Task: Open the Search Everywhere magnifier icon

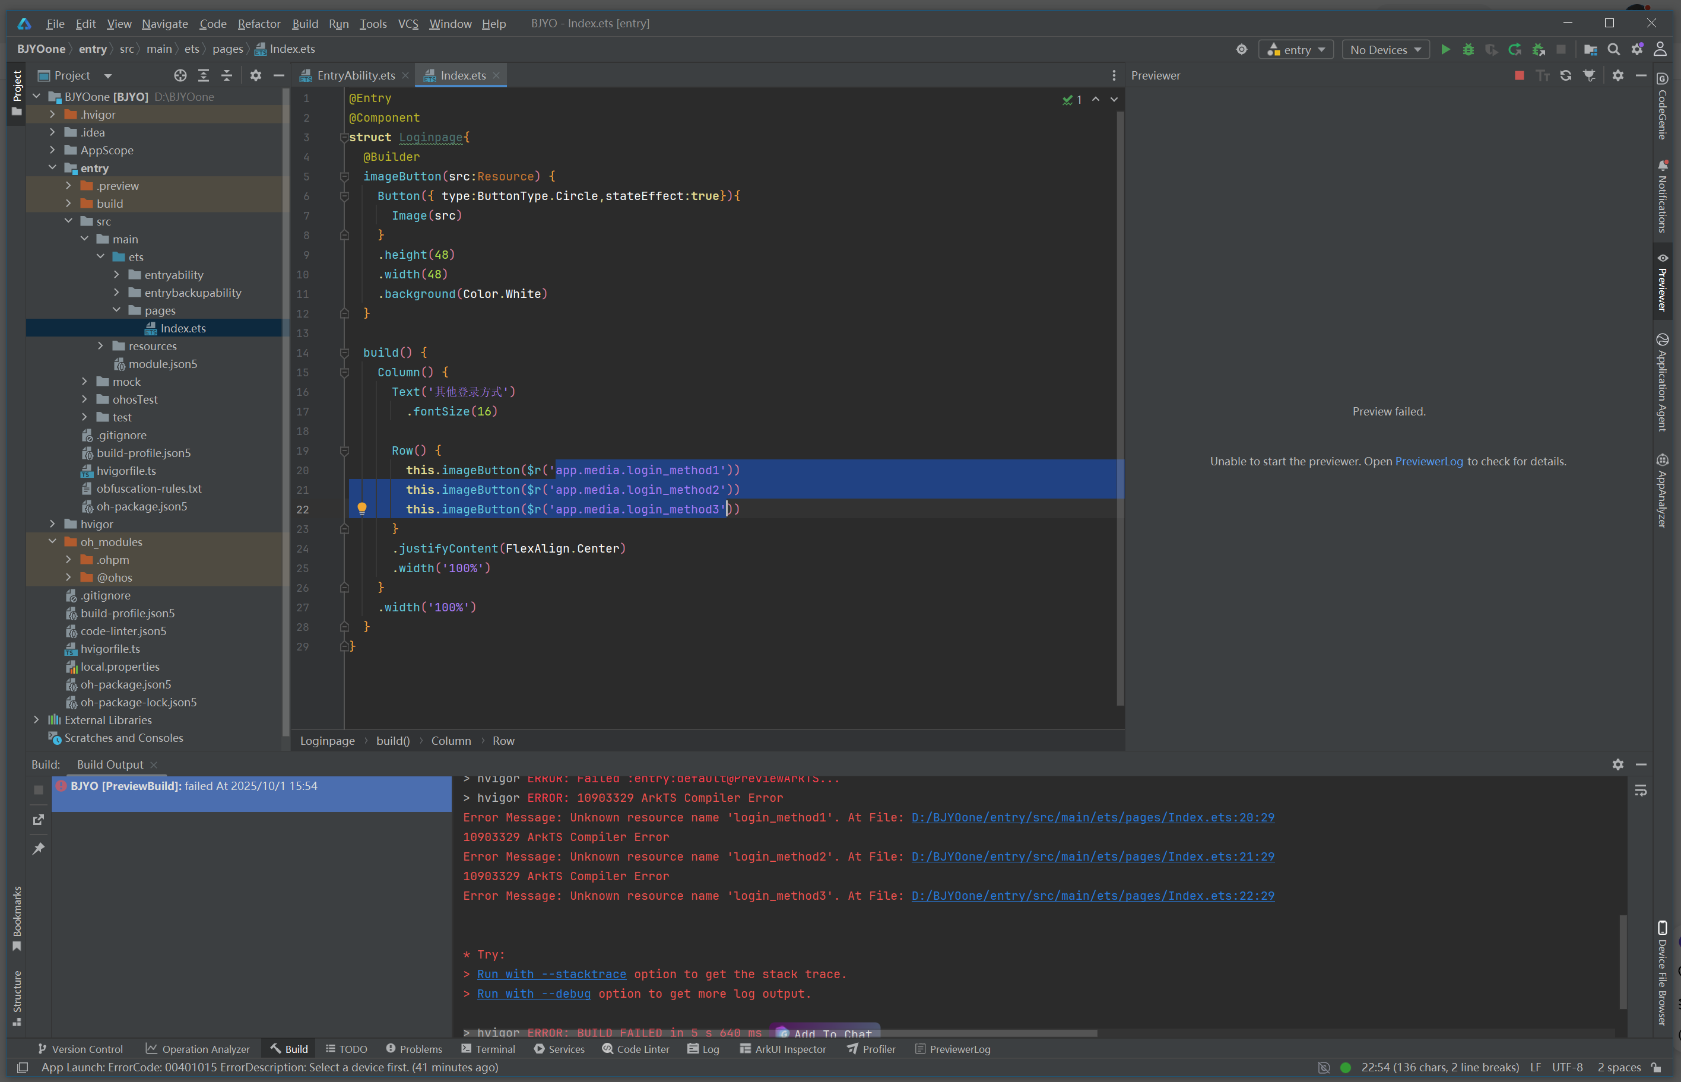Action: [1613, 50]
